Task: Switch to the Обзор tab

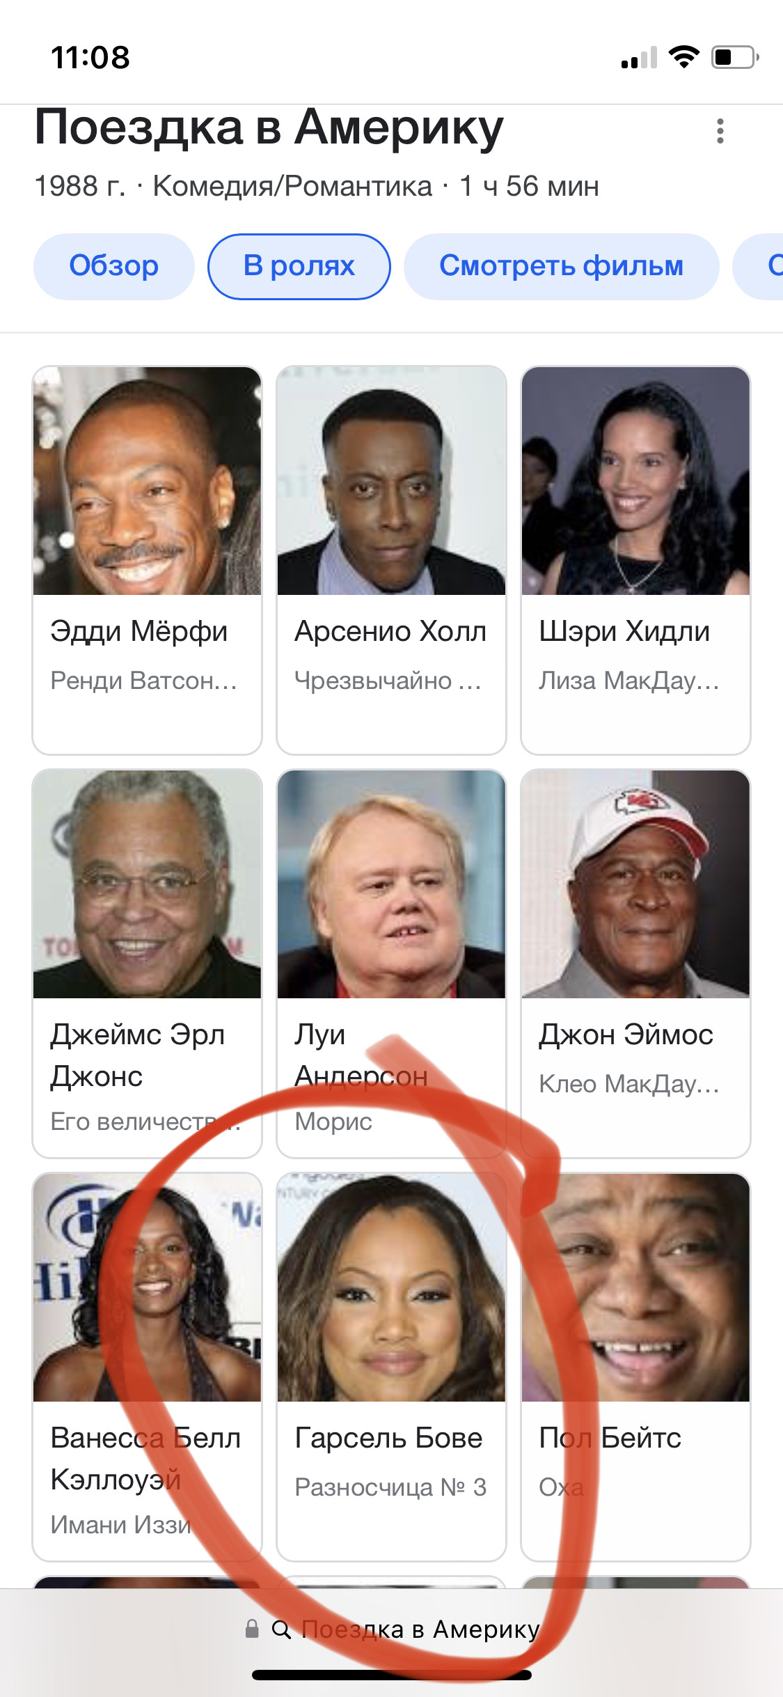Action: click(113, 266)
